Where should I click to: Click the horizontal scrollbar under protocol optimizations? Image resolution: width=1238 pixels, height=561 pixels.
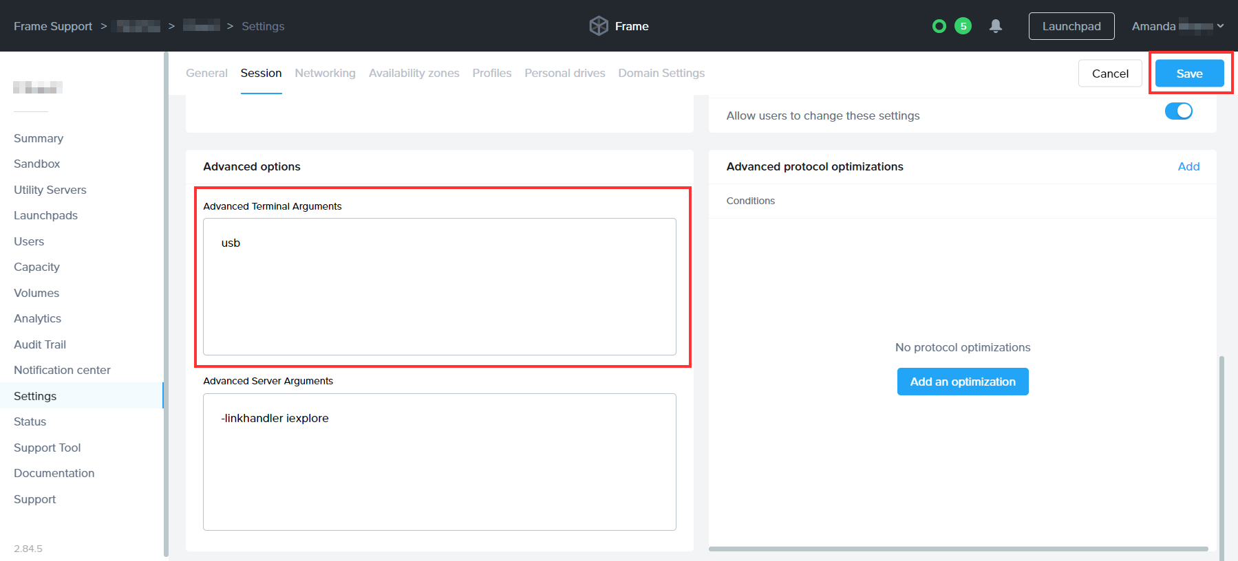click(958, 549)
